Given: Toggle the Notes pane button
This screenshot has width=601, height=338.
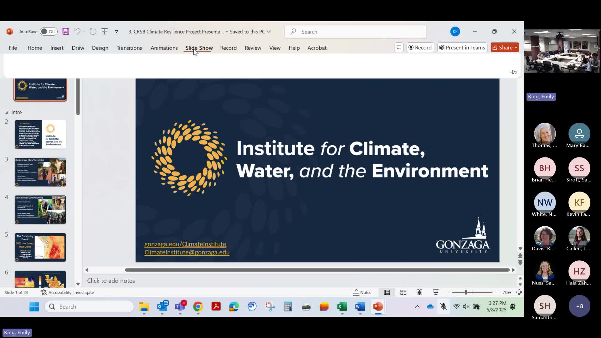Looking at the screenshot, I should point(362,292).
